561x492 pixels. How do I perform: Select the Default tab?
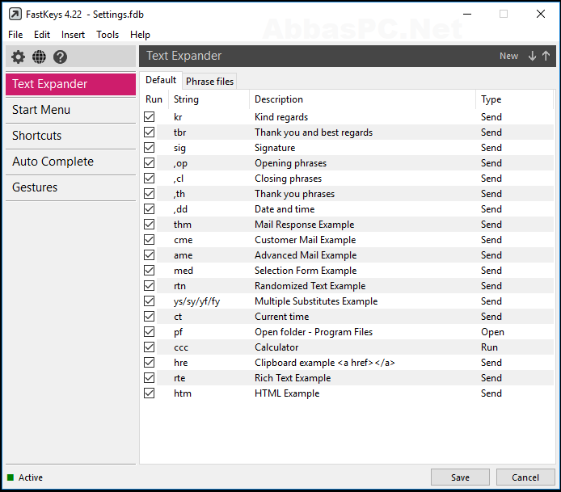[x=161, y=80]
